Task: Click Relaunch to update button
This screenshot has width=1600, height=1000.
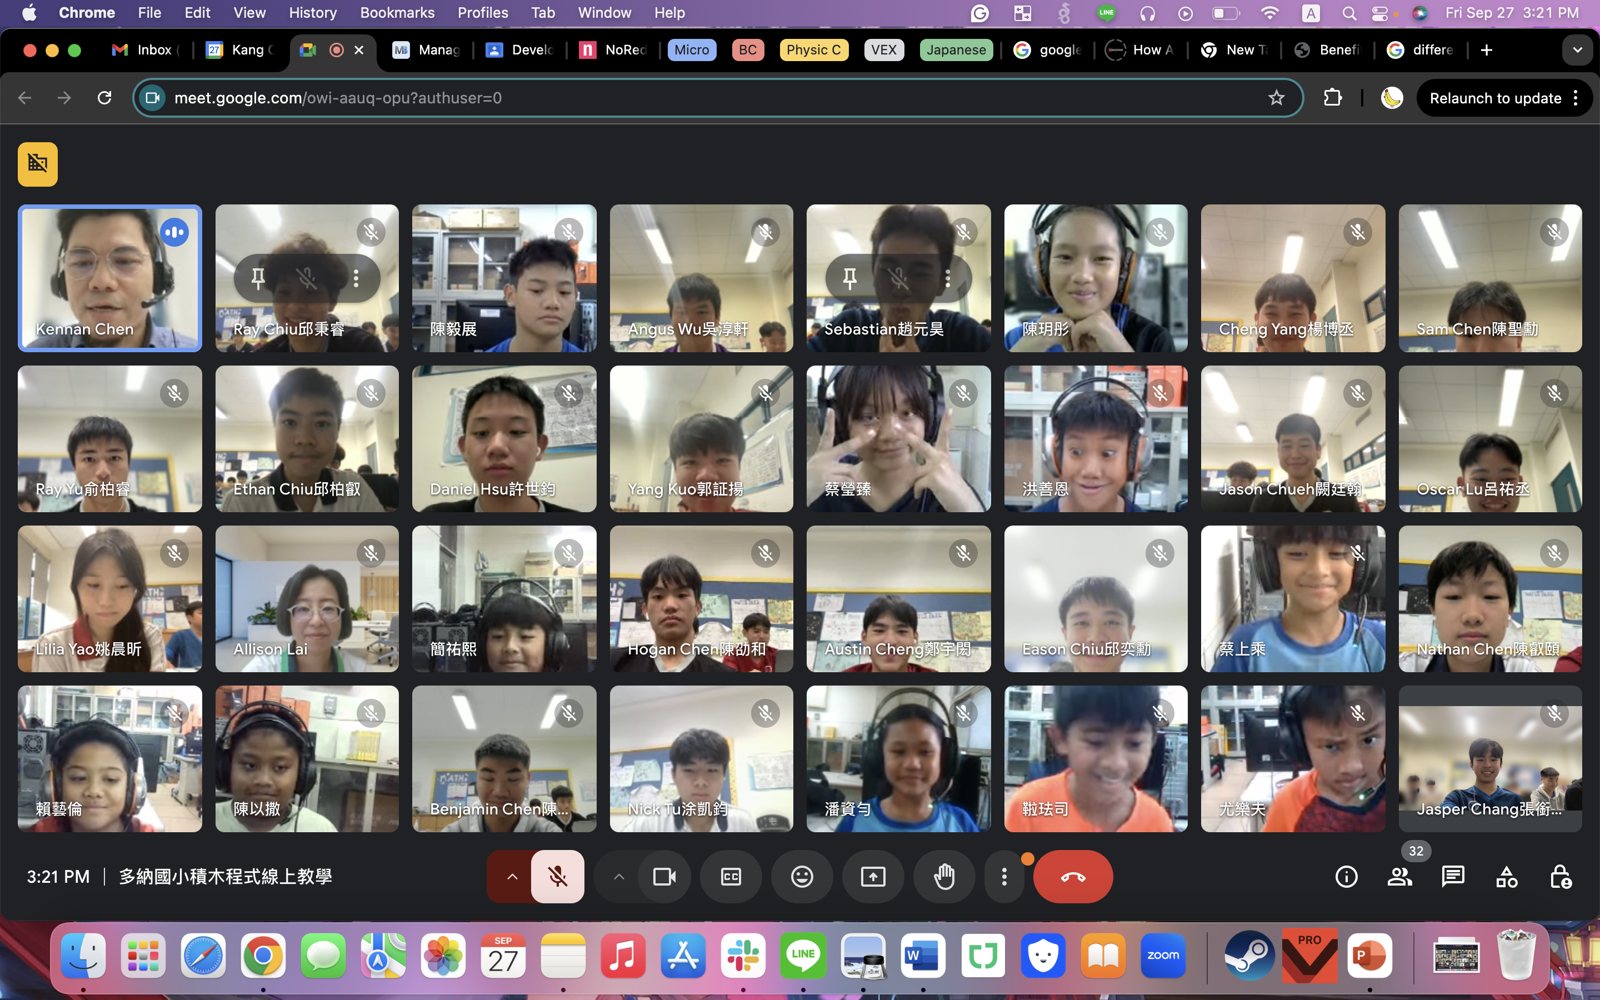Action: click(1495, 98)
